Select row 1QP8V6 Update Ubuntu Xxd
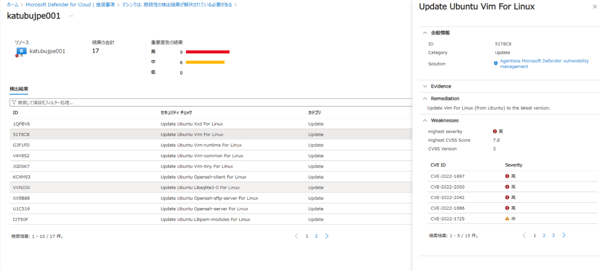 (x=211, y=124)
